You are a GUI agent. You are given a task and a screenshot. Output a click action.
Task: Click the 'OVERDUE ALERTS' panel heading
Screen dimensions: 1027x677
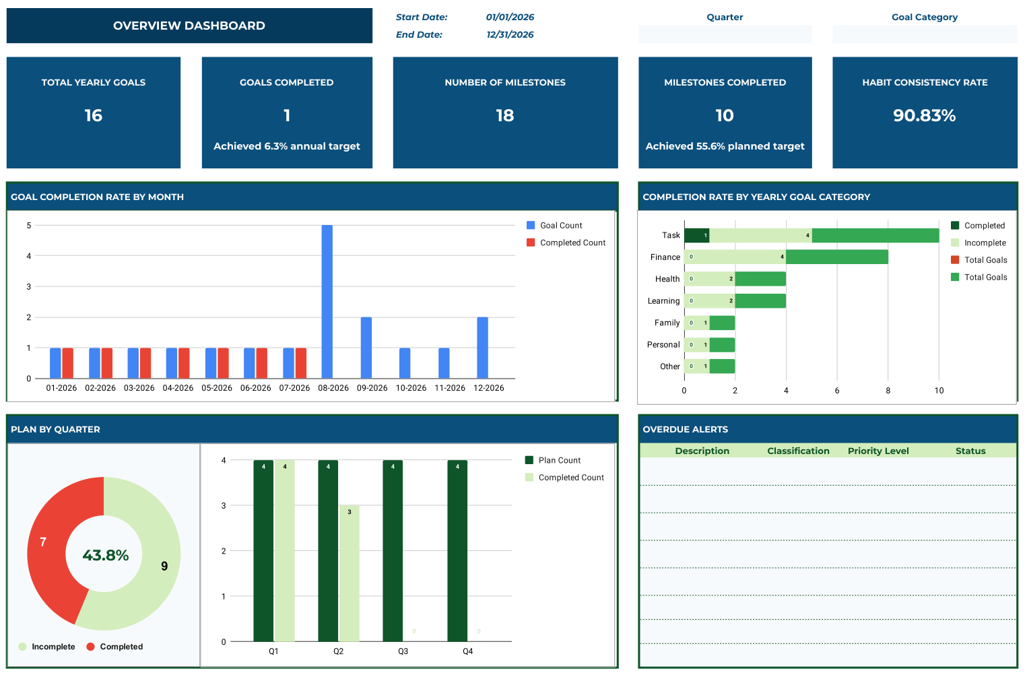click(686, 429)
